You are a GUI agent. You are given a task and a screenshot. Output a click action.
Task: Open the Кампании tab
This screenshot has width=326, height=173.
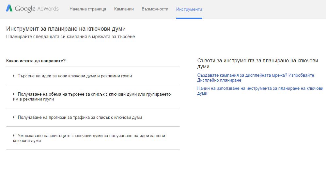pyautogui.click(x=124, y=9)
